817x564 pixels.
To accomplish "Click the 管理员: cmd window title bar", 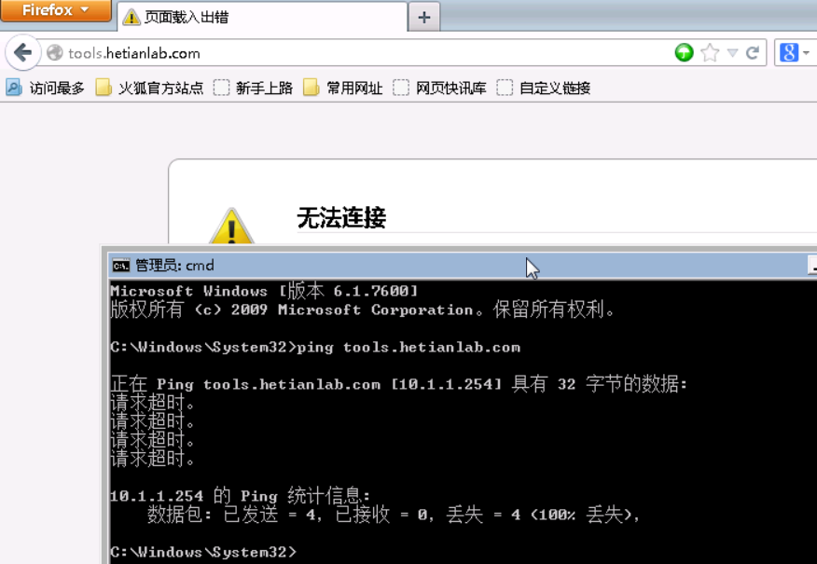I will (x=459, y=266).
